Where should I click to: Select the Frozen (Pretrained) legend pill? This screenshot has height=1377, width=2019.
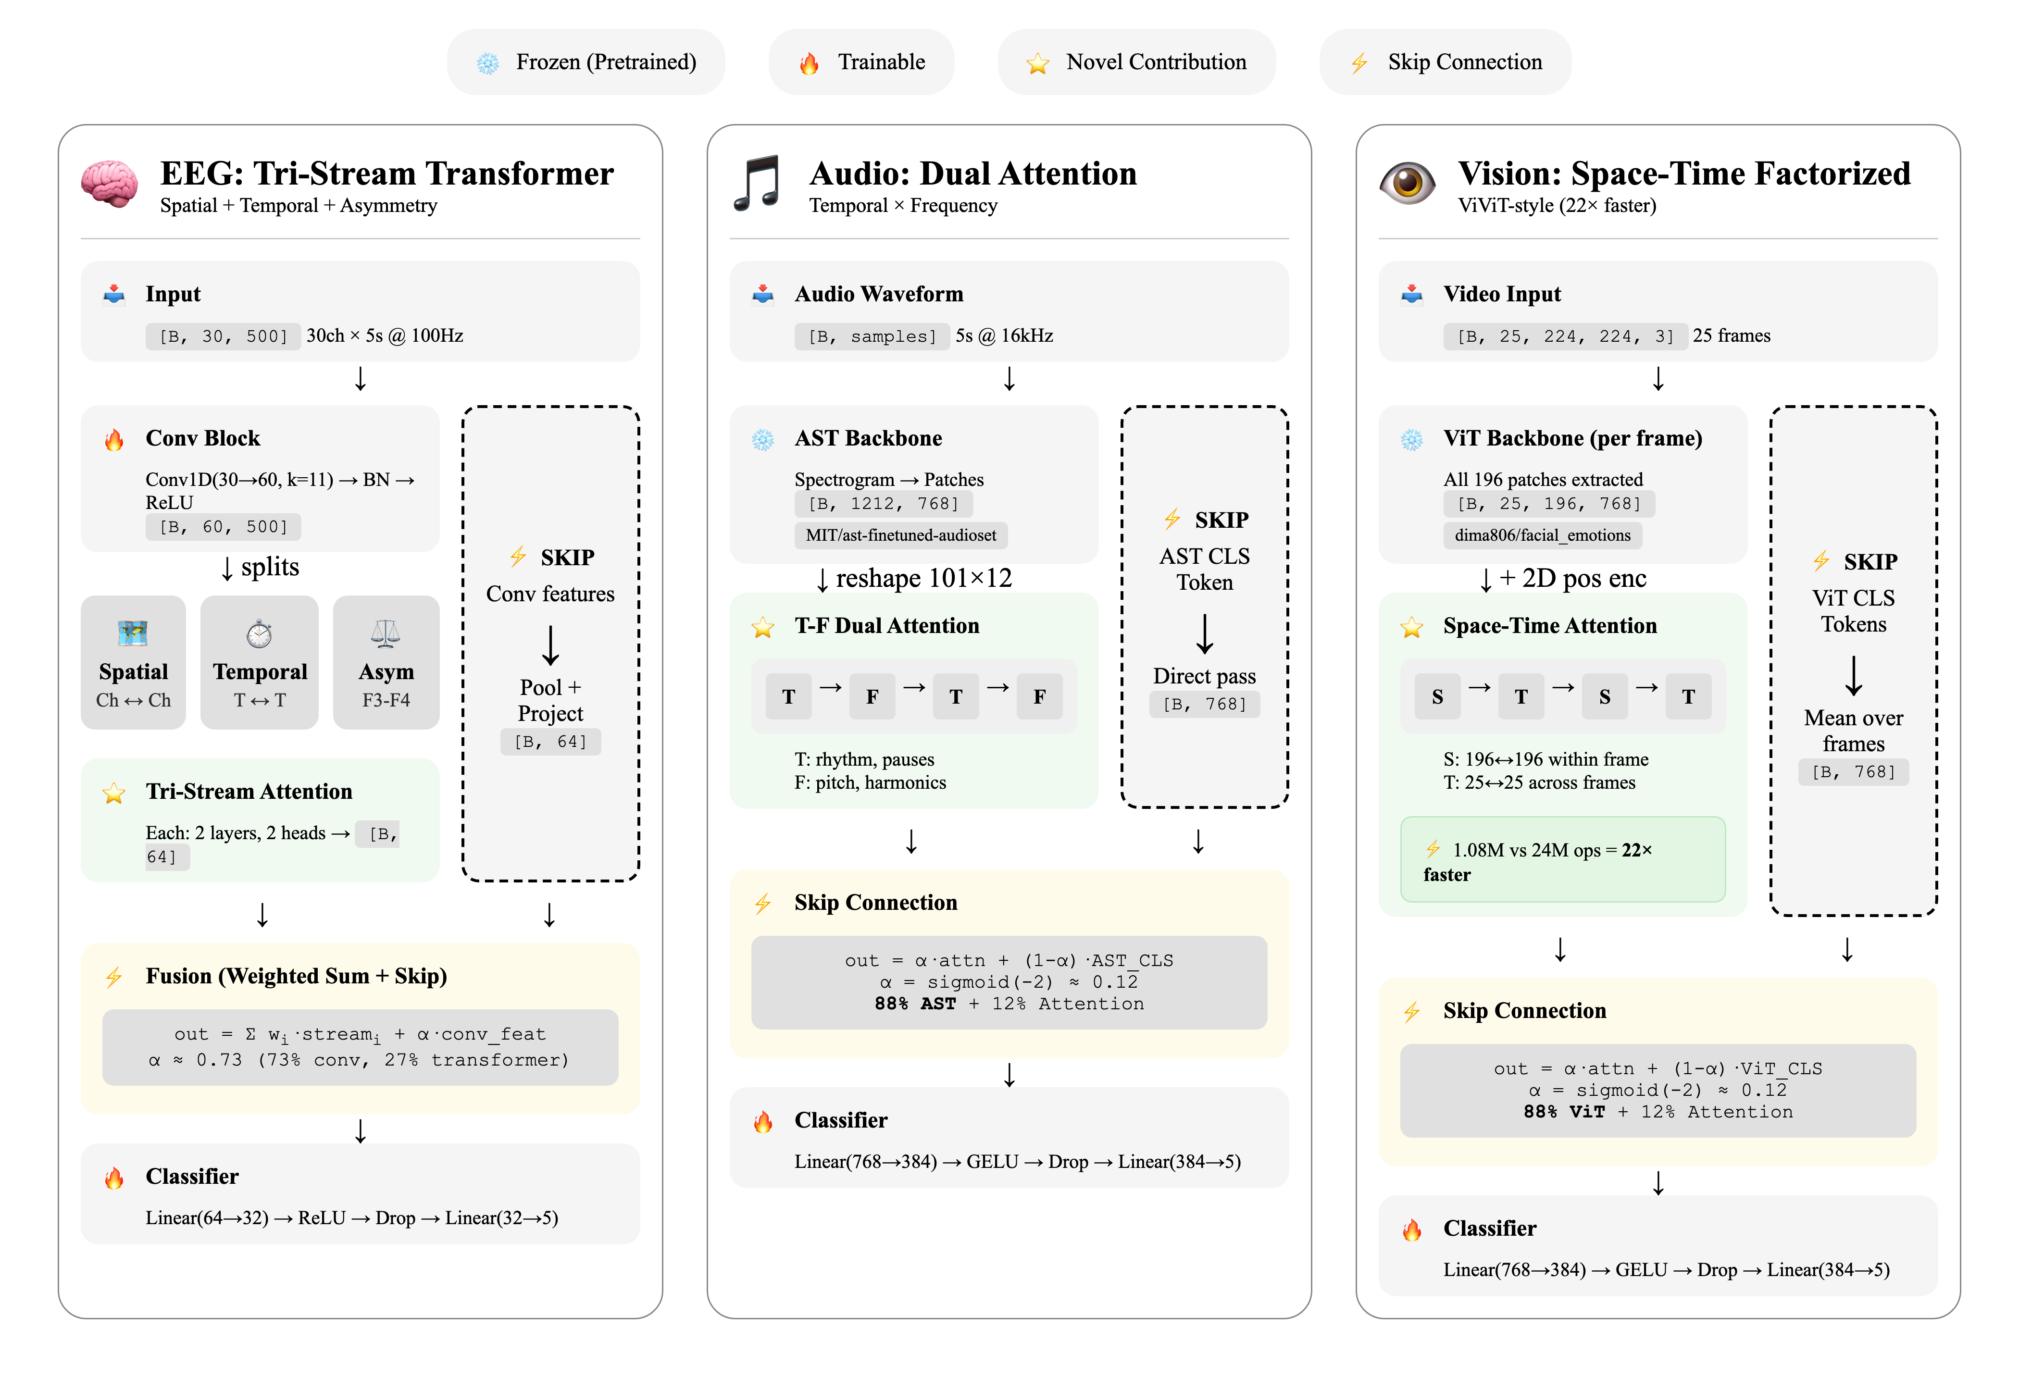(586, 62)
